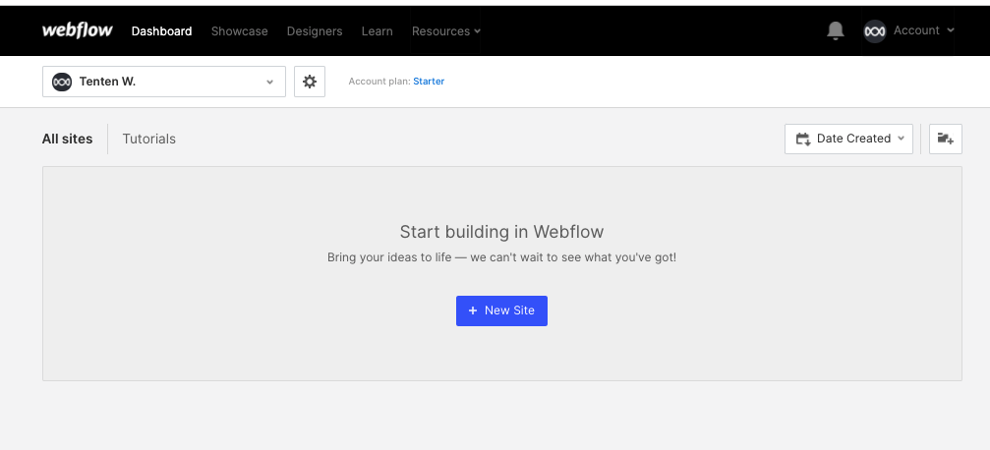Open the notifications bell
Screen dimensions: 990x450
coord(836,31)
